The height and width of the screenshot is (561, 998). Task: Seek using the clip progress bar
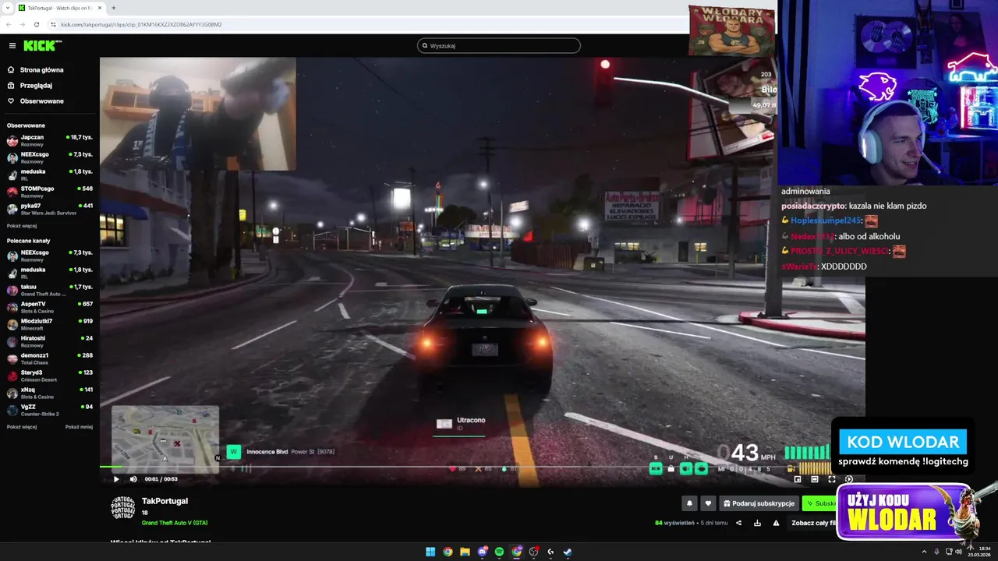click(482, 467)
